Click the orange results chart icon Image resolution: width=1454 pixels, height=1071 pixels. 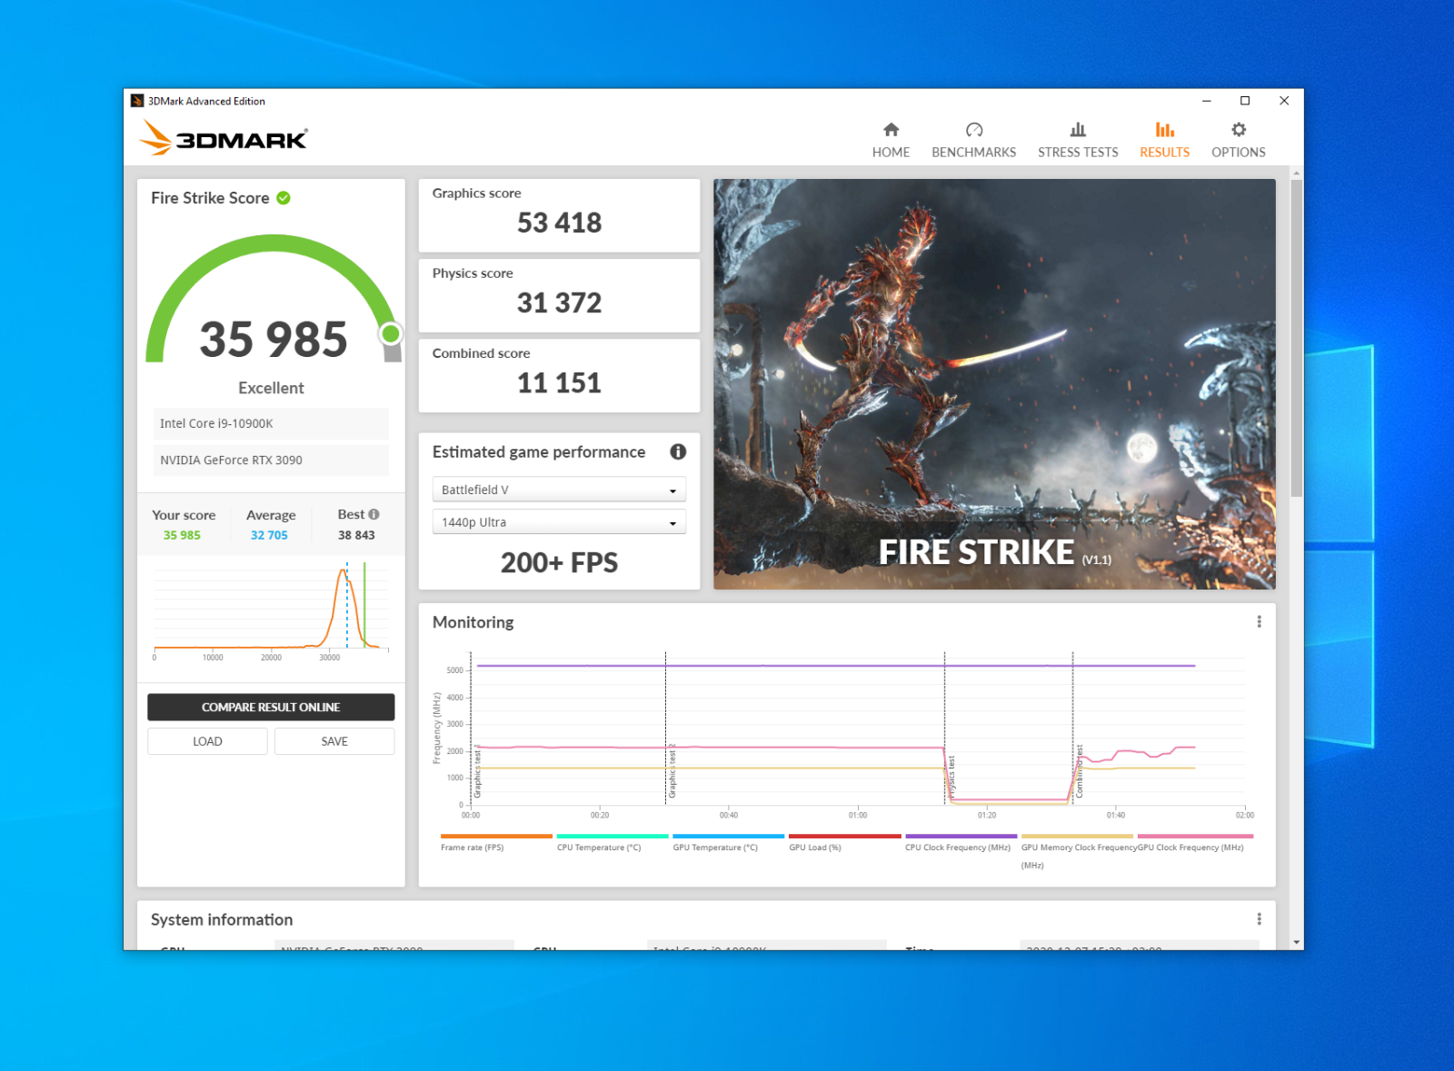1165,130
